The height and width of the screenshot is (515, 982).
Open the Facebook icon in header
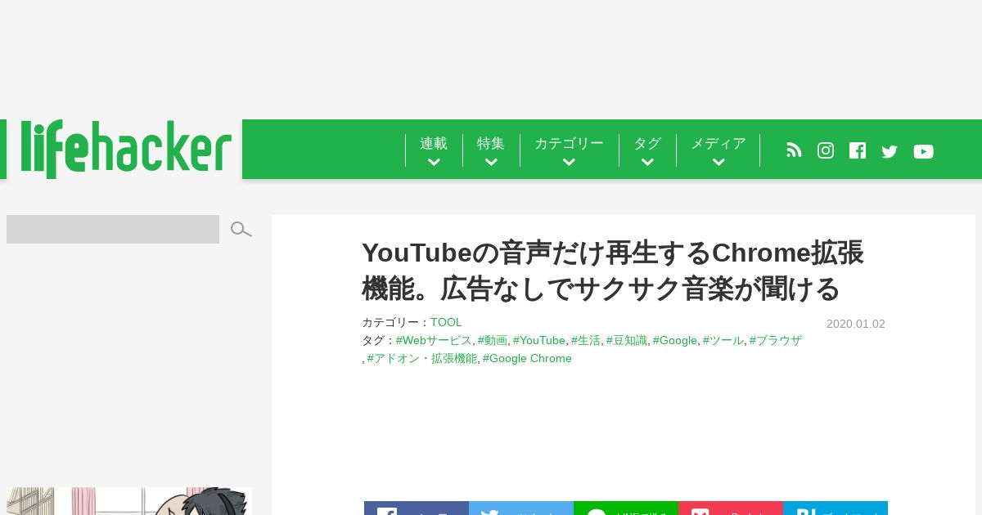858,150
